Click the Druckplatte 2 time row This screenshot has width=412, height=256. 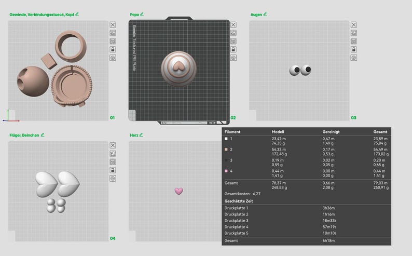pyautogui.click(x=306, y=214)
